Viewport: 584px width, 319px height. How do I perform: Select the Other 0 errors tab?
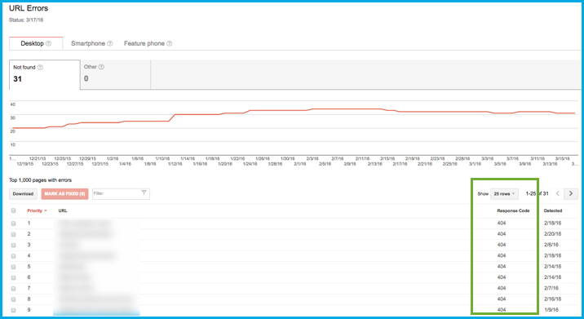[x=116, y=74]
